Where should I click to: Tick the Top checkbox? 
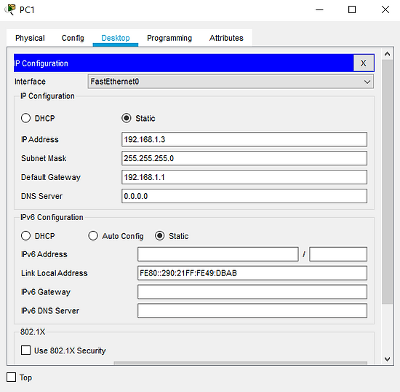click(11, 377)
